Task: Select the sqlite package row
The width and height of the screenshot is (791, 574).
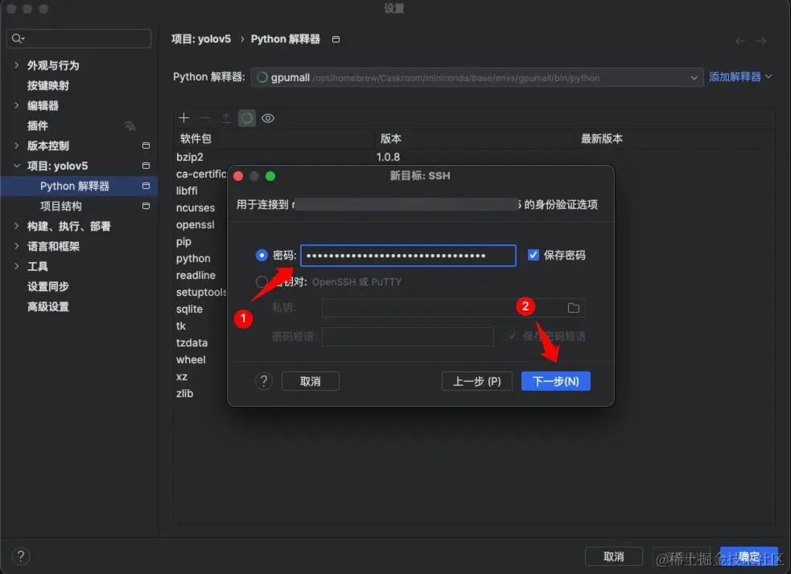Action: (x=189, y=309)
